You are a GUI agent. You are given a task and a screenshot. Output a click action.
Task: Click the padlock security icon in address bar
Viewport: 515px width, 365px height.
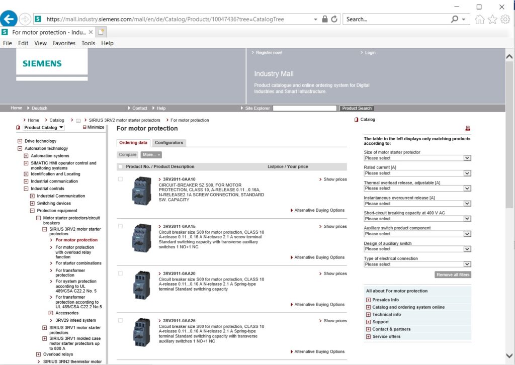[x=324, y=19]
